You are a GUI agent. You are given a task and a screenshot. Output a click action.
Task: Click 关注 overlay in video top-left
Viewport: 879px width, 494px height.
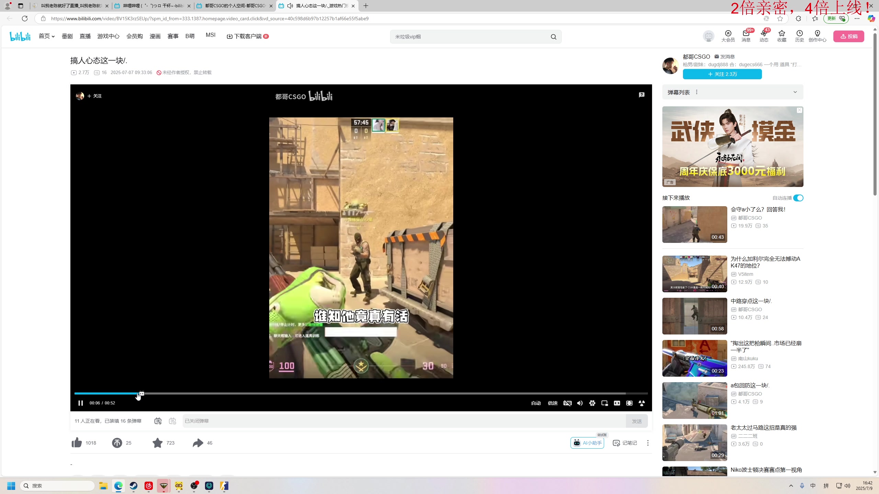point(95,96)
